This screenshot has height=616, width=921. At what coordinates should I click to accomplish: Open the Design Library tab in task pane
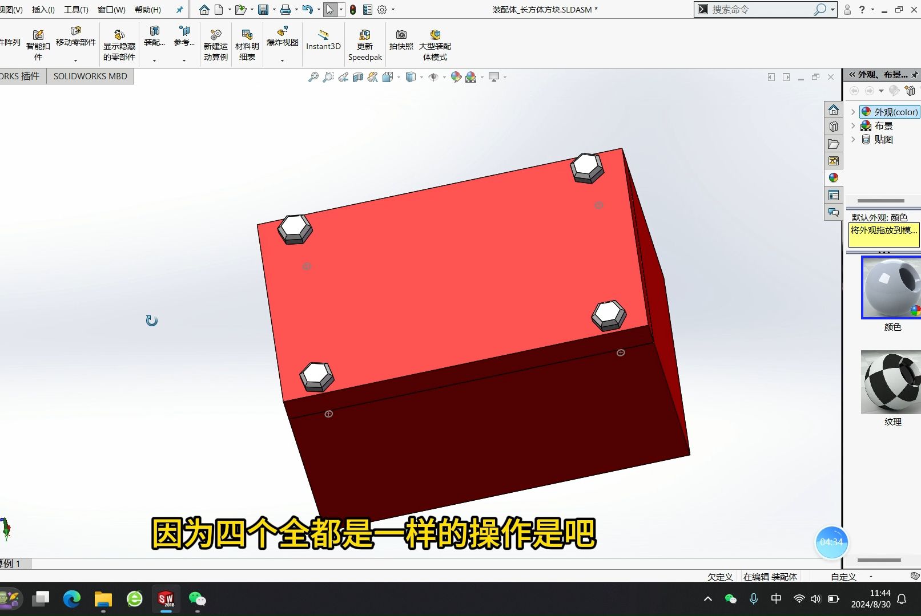click(x=833, y=126)
